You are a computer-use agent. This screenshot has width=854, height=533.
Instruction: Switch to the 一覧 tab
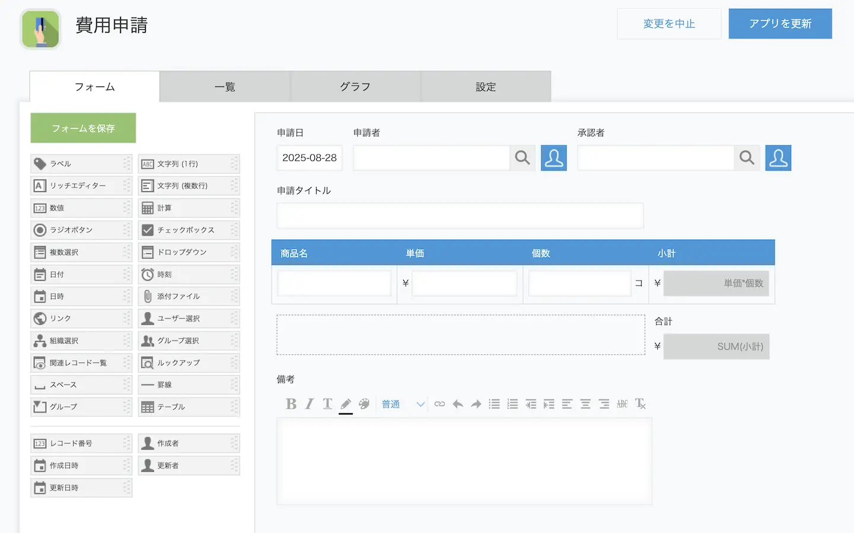point(225,87)
